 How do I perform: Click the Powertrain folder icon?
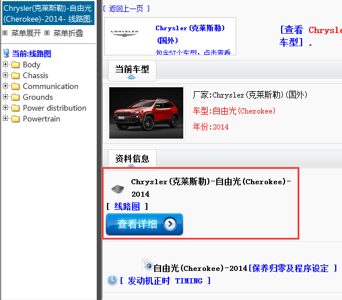coord(15,119)
